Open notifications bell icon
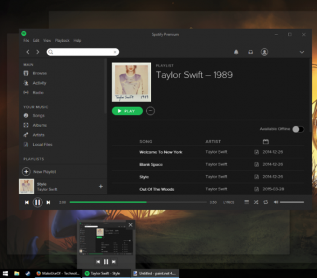 [236, 52]
